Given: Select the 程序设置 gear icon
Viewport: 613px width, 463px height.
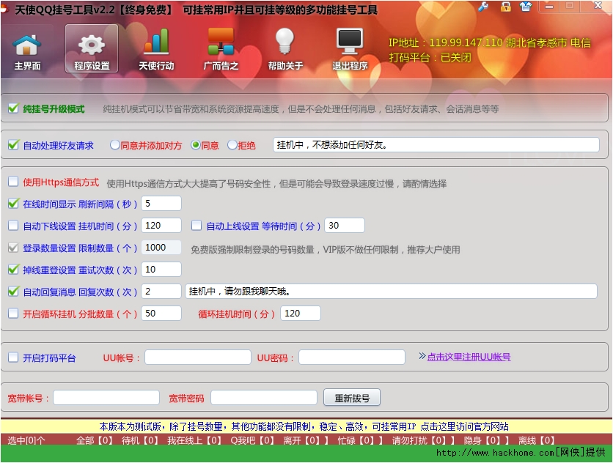Looking at the screenshot, I should [92, 49].
